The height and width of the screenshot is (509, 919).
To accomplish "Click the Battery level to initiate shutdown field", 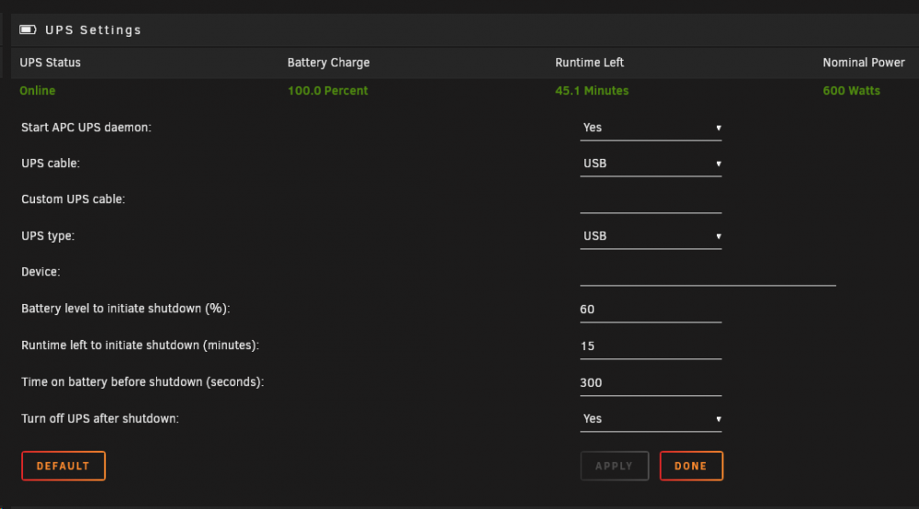I will click(651, 310).
